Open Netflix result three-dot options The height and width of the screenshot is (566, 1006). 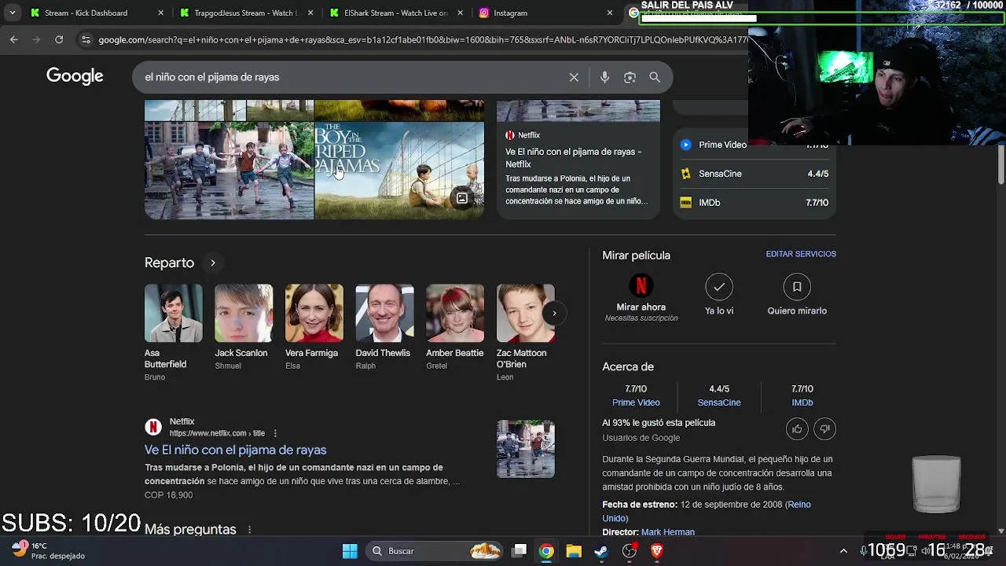click(x=275, y=433)
